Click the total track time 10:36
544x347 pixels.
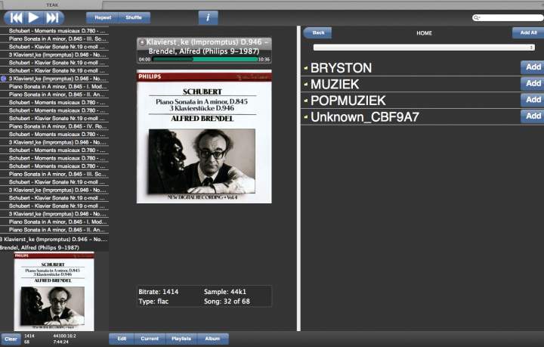point(264,60)
